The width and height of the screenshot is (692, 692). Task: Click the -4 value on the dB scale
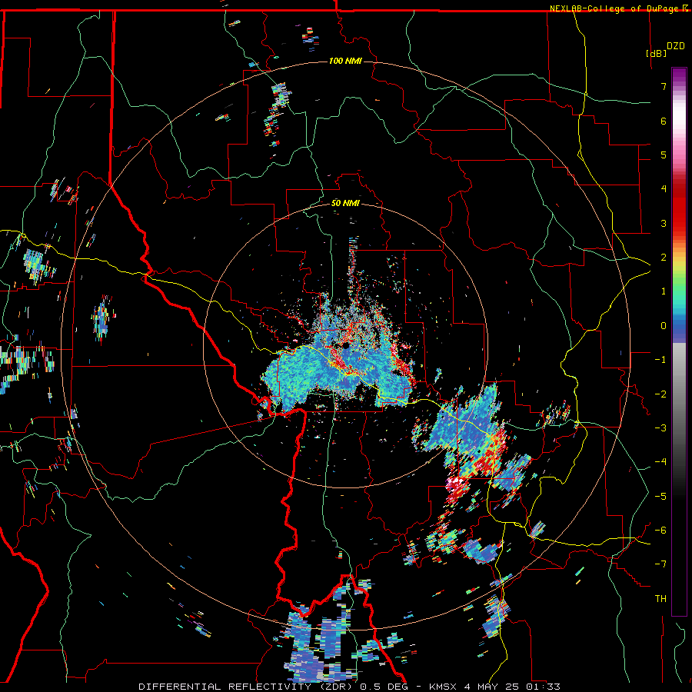(660, 462)
